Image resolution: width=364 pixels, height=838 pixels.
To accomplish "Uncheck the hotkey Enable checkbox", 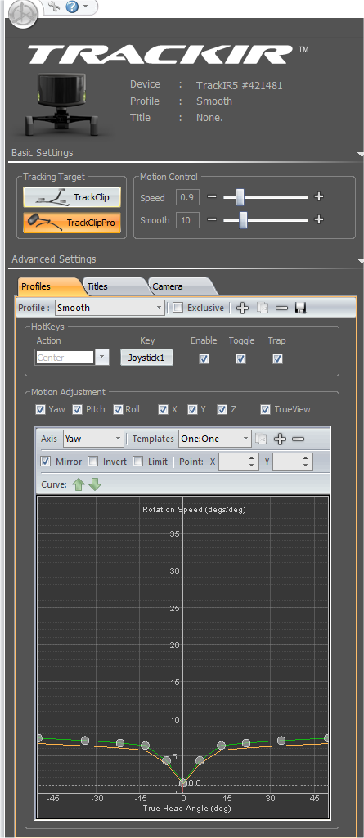I will pos(204,359).
